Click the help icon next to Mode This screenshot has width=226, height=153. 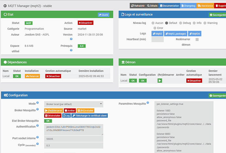point(37,103)
